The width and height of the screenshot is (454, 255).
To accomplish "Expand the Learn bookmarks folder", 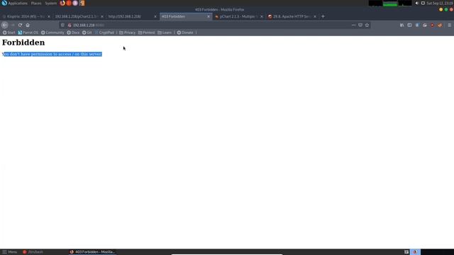I will [x=165, y=33].
